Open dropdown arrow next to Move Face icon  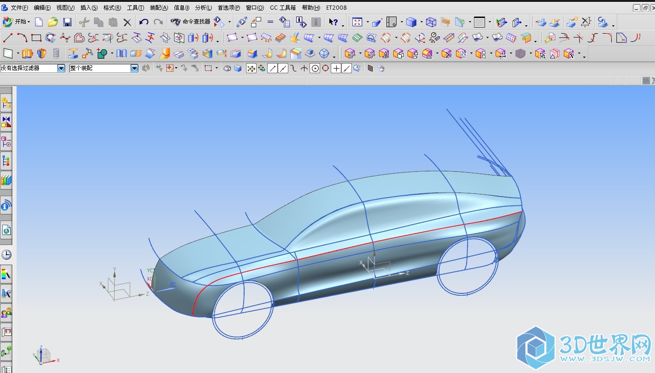coord(360,54)
